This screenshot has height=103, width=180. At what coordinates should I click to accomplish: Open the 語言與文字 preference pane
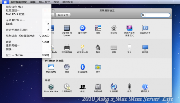point(145,29)
